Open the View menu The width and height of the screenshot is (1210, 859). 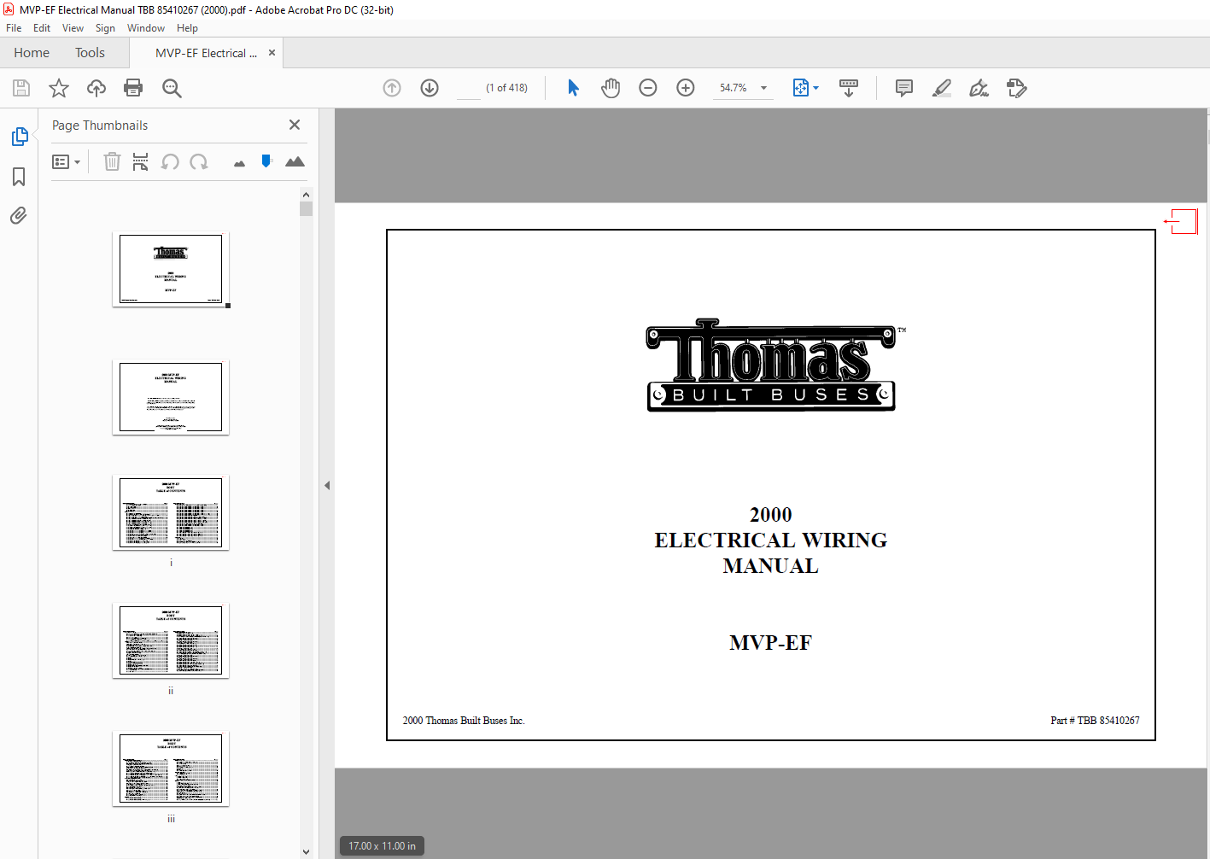pos(73,28)
